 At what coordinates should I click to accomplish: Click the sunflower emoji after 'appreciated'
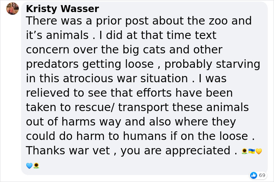pyautogui.click(x=245, y=151)
